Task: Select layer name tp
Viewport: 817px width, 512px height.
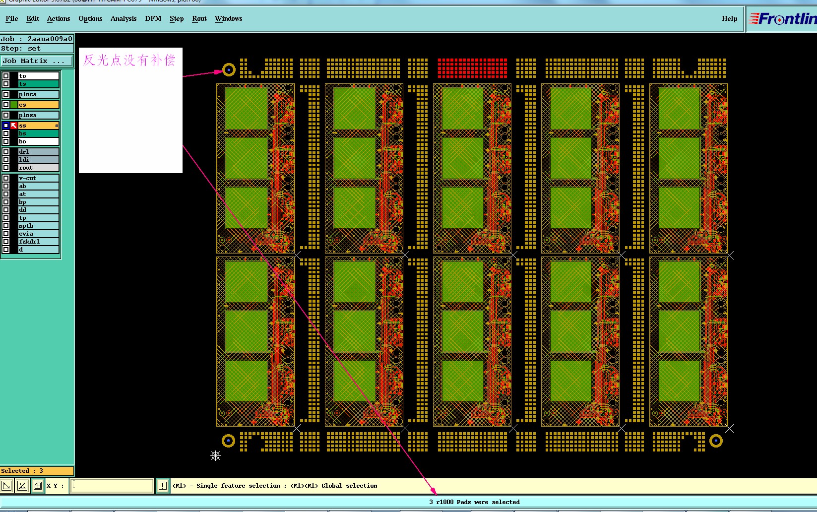Action: [39, 218]
